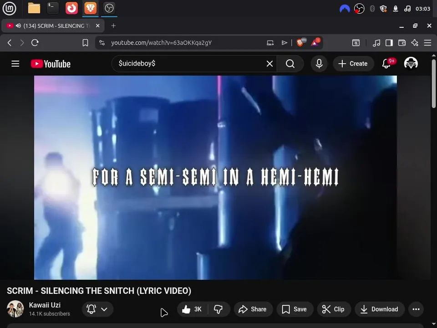The image size is (437, 328).
Task: Open the Linux Mint start menu
Action: click(9, 8)
